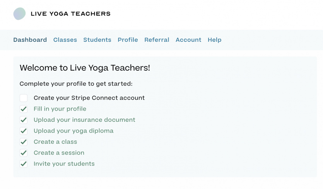This screenshot has height=189, width=323.
Task: Click the LIVE YOGA TEACHERS site title
Action: (x=71, y=14)
